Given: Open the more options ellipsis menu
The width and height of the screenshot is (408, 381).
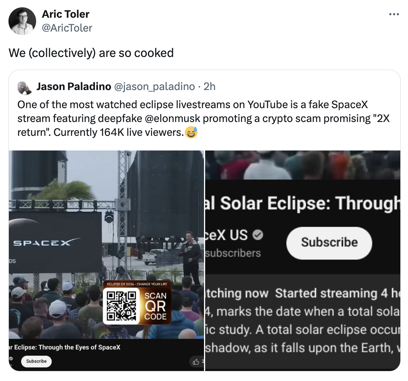Looking at the screenshot, I should [x=394, y=14].
